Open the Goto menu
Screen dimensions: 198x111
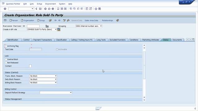(32, 4)
